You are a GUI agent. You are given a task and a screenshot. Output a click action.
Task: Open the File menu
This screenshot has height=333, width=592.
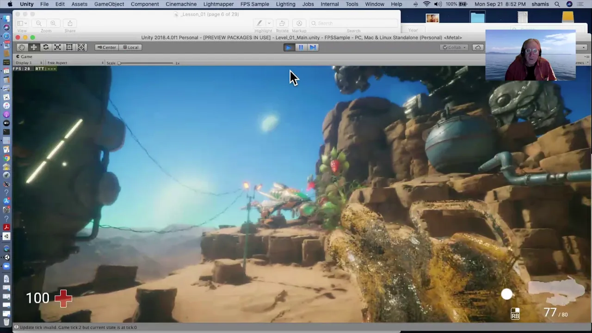[44, 4]
